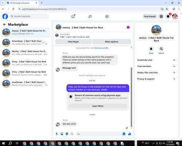The image size is (182, 146).
Task: Click the browser address bar URL
Action: tap(44, 9)
